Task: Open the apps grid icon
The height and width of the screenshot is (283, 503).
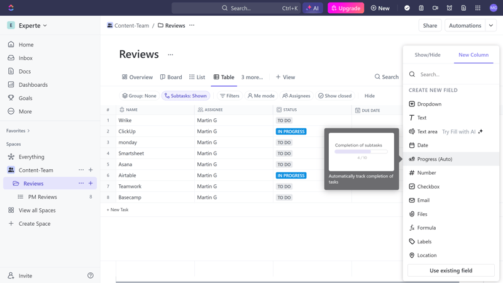Action: pyautogui.click(x=478, y=8)
